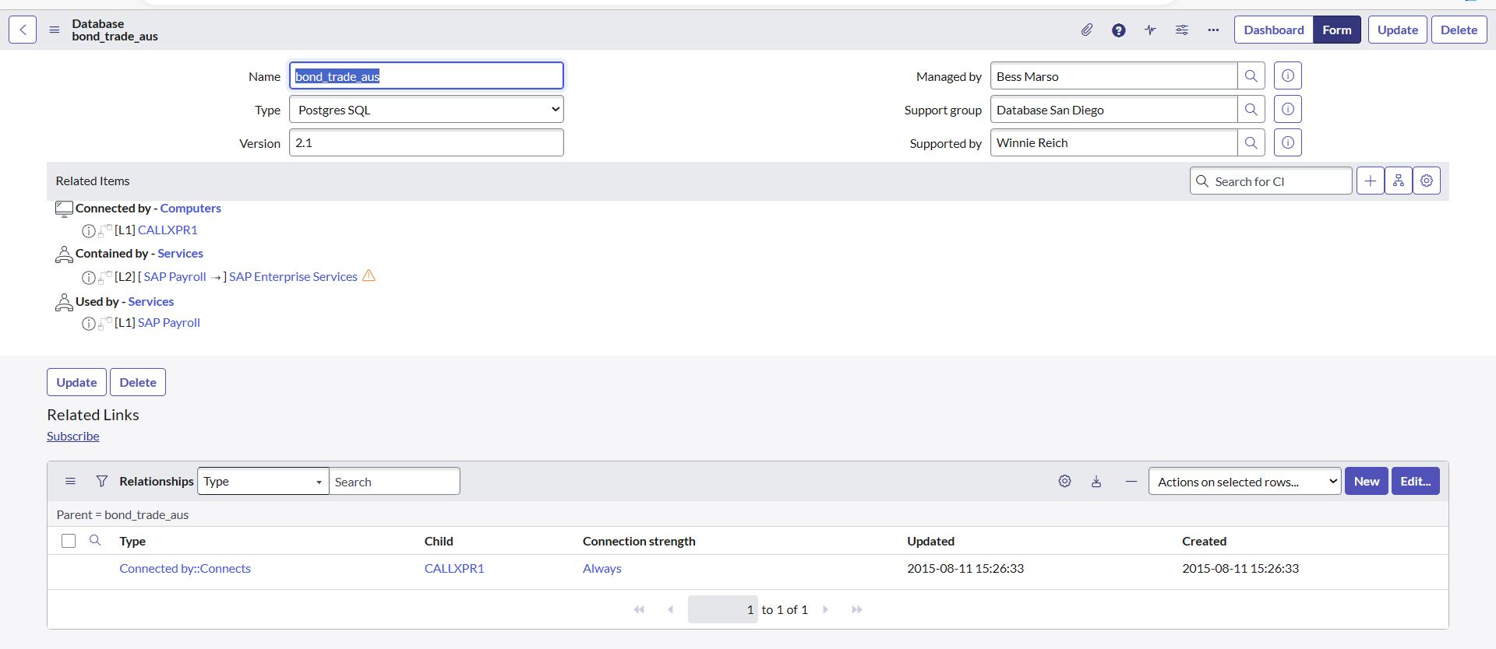
Task: Open Services link under Contained by
Action: [x=180, y=253]
